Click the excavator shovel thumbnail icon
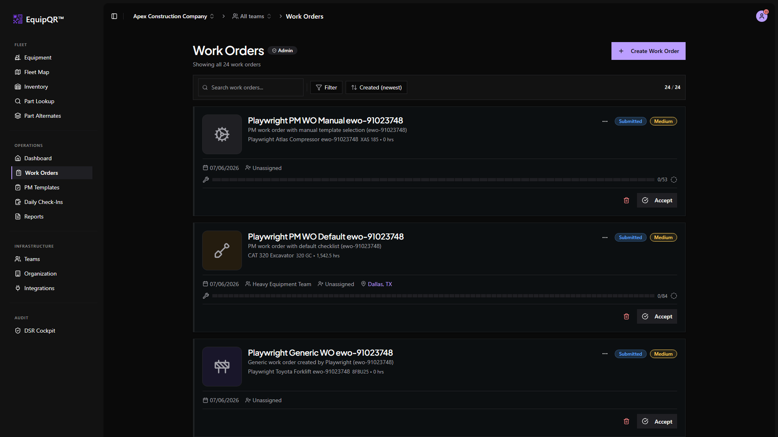 coord(222,250)
